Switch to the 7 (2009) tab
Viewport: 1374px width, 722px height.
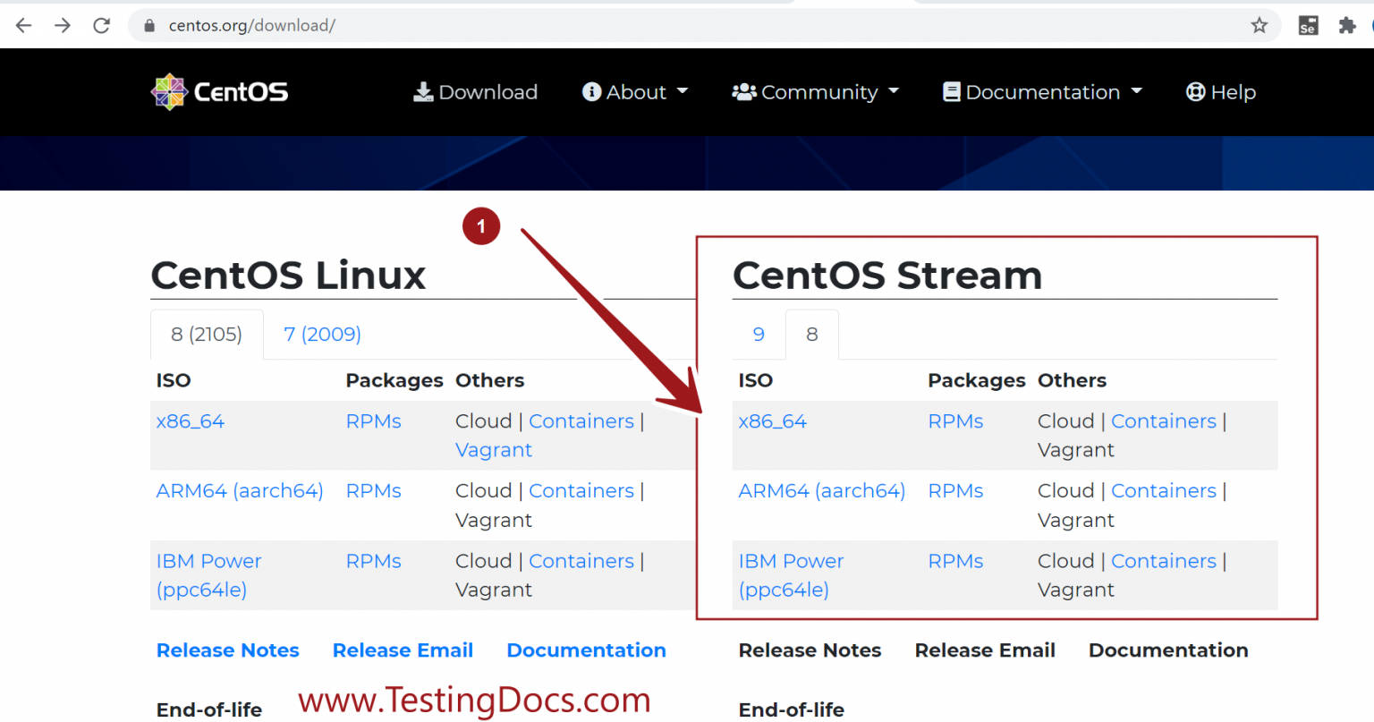pyautogui.click(x=322, y=335)
